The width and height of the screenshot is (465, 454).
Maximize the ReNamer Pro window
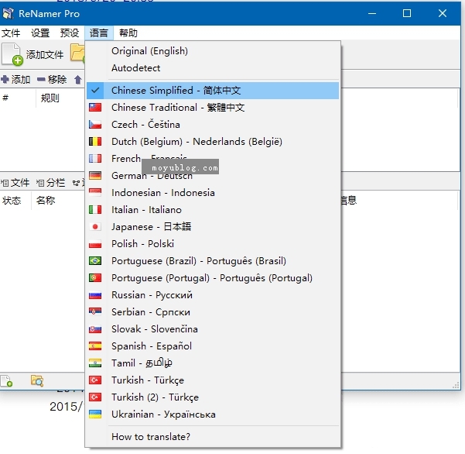click(407, 13)
